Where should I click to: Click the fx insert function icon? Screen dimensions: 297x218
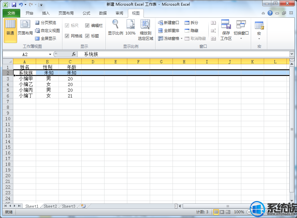(x=74, y=54)
